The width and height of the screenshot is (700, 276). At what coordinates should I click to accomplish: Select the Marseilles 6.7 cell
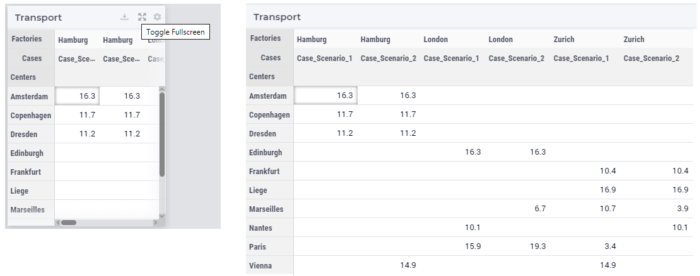coord(516,208)
